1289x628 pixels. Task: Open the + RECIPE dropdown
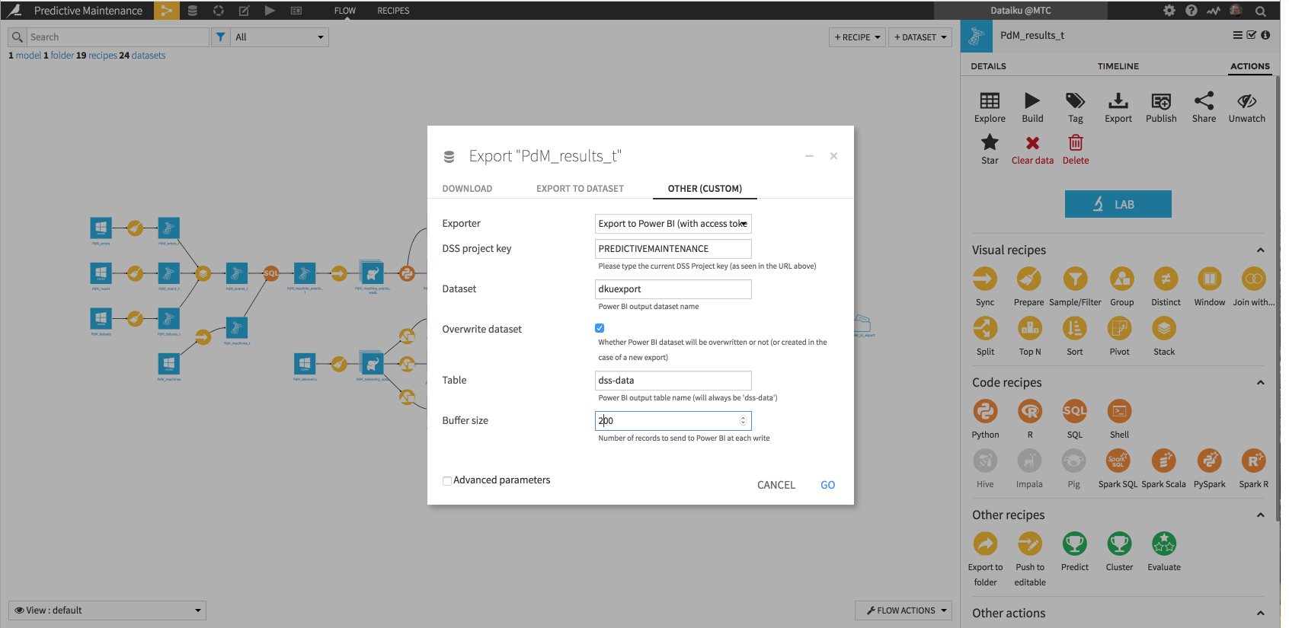858,37
